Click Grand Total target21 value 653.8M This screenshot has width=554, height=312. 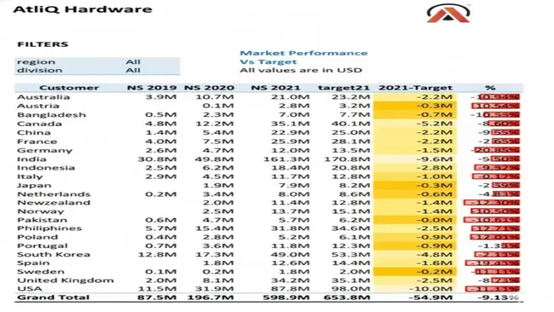pyautogui.click(x=347, y=298)
